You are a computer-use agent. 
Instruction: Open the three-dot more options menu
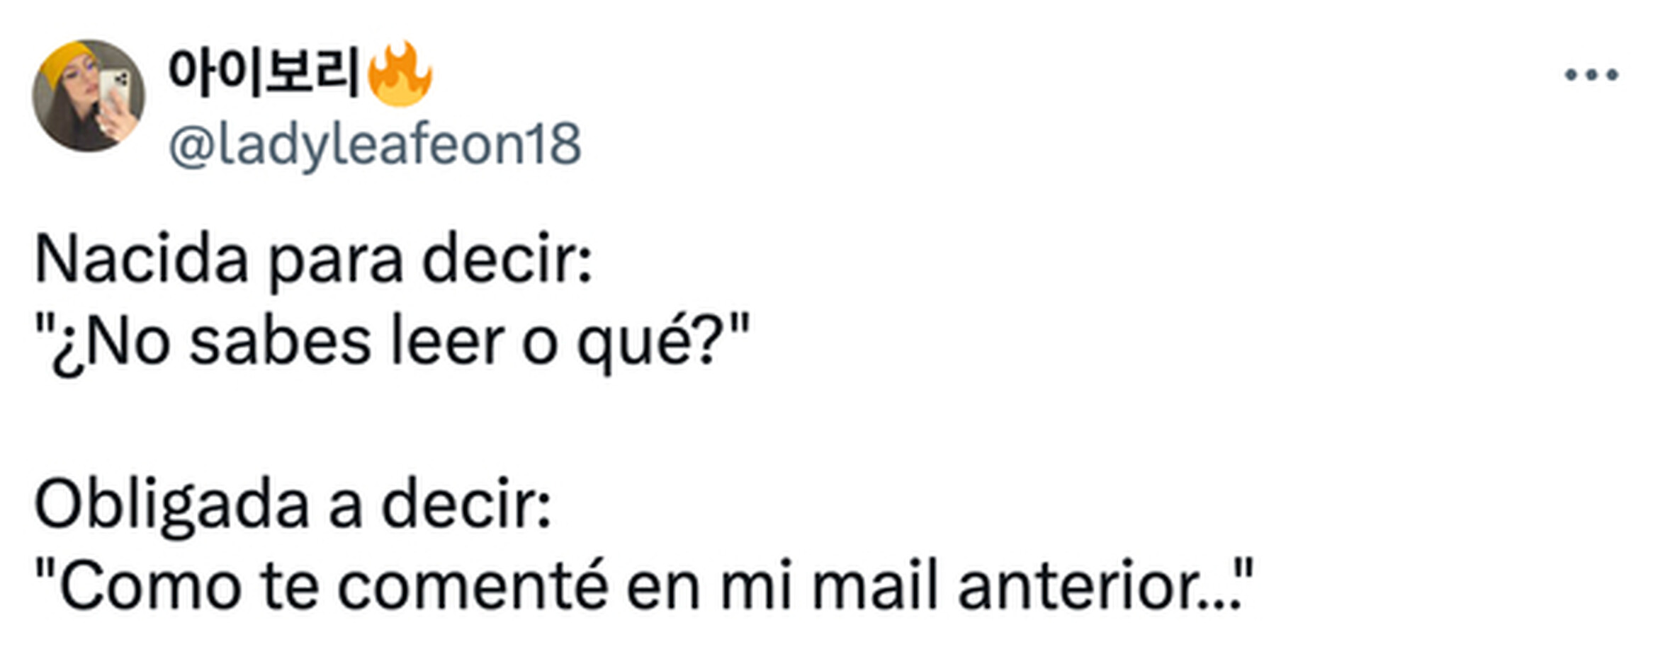[x=1591, y=74]
